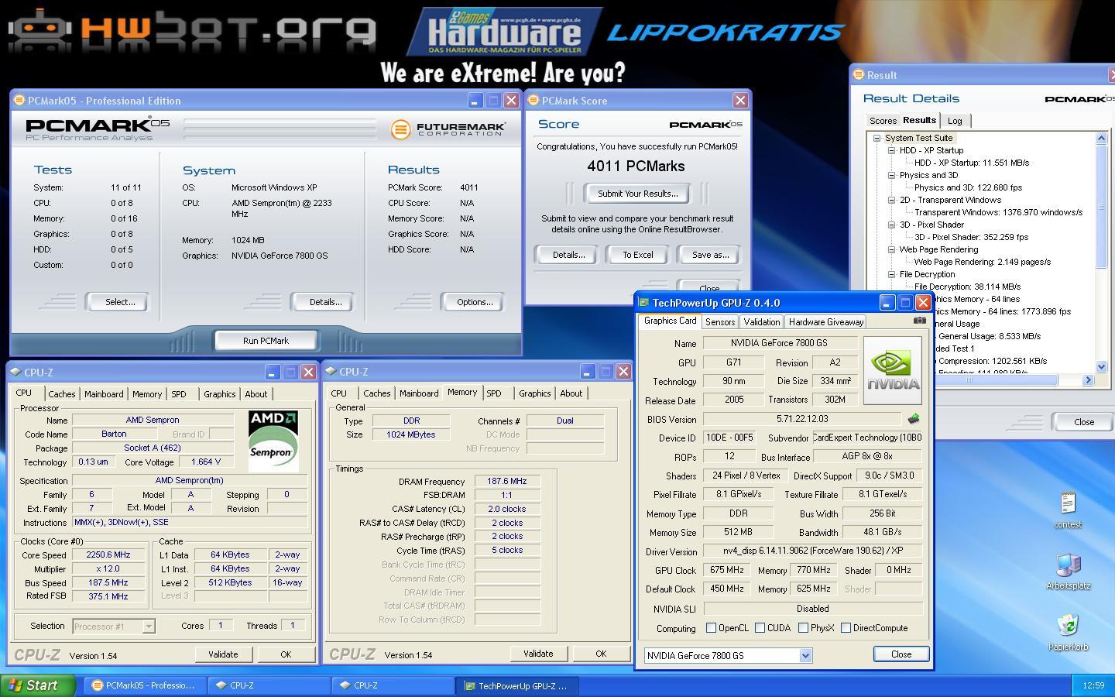Enable the CUDA checkbox
The height and width of the screenshot is (697, 1115).
[x=760, y=628]
